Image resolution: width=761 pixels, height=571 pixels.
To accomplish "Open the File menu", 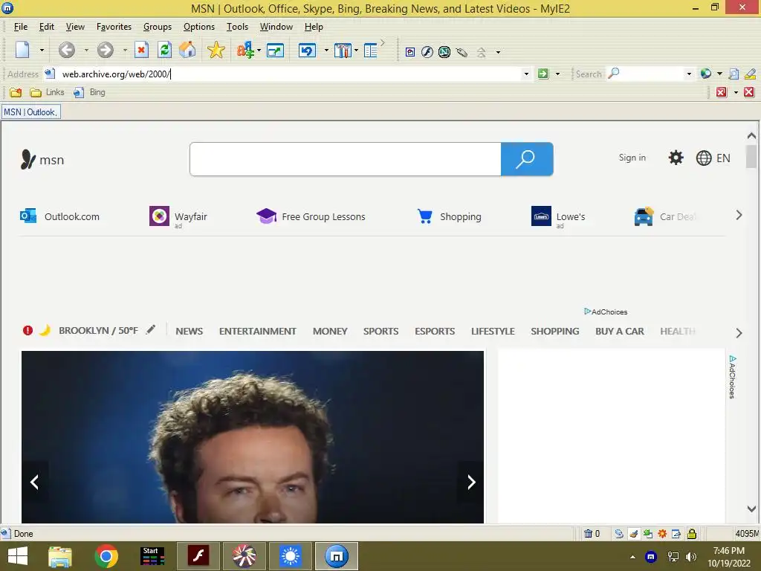I will (20, 27).
